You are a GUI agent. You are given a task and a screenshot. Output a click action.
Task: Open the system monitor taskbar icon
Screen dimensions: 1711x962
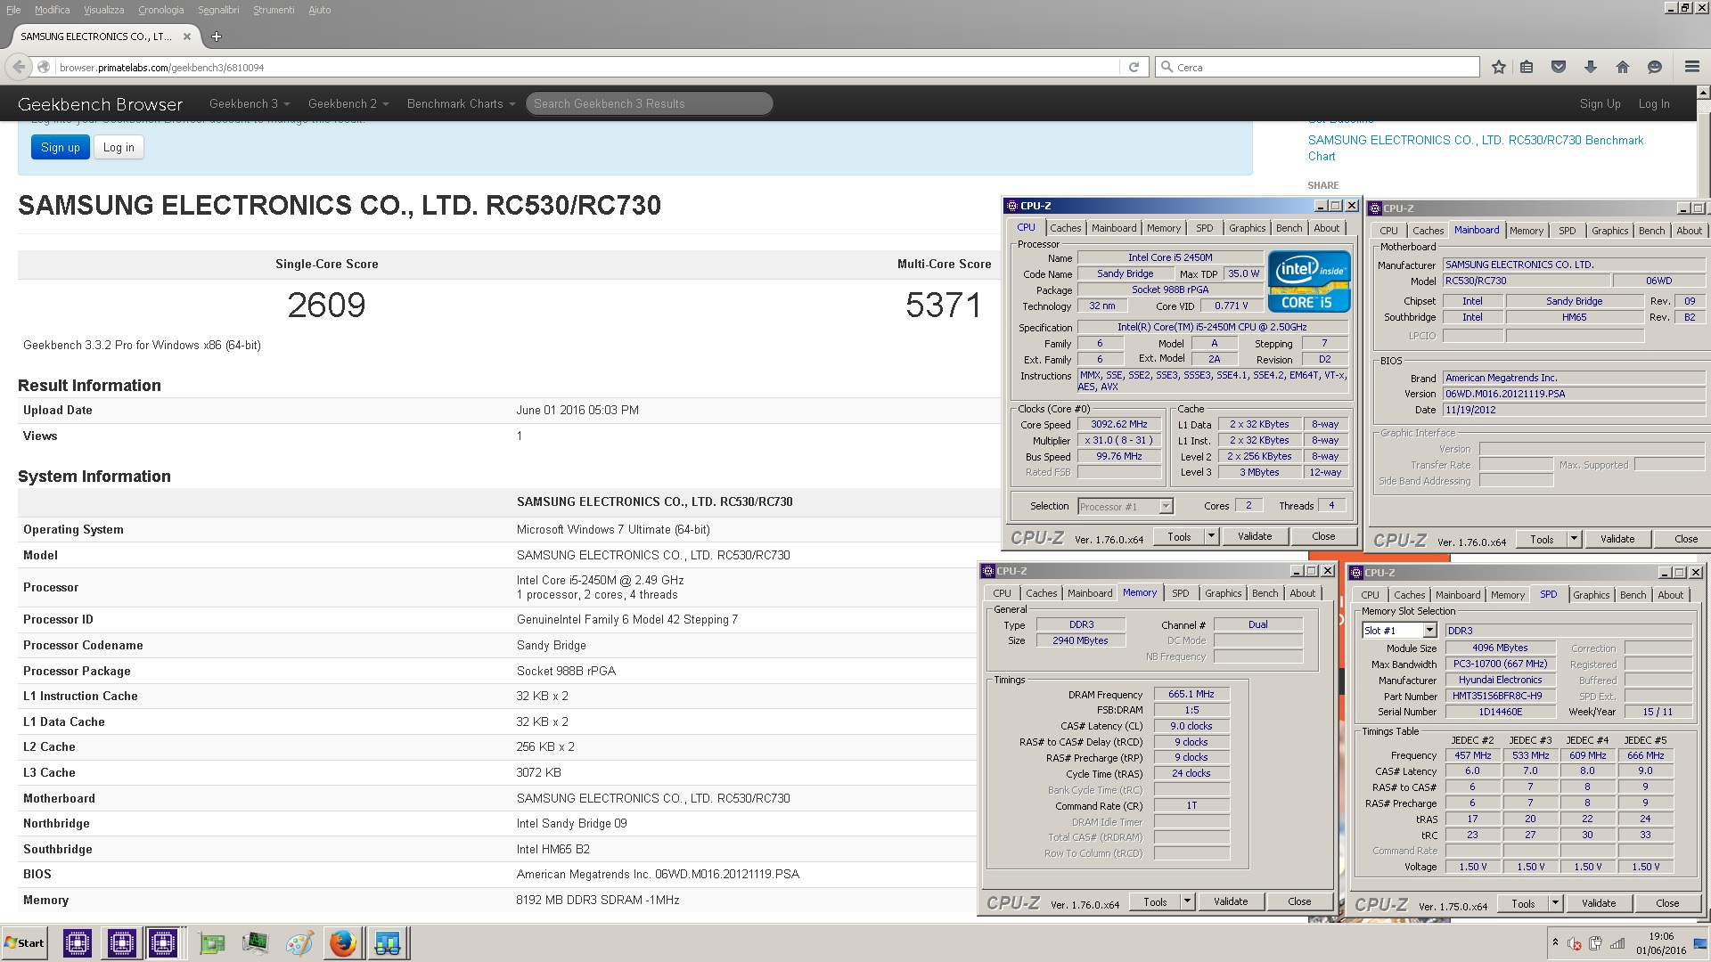[255, 942]
